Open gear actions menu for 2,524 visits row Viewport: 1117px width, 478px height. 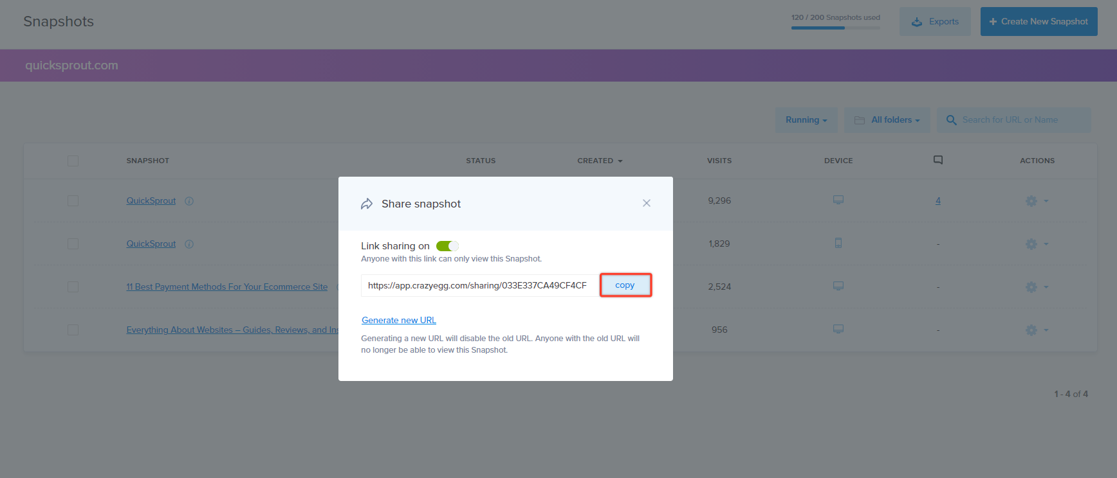coord(1031,287)
